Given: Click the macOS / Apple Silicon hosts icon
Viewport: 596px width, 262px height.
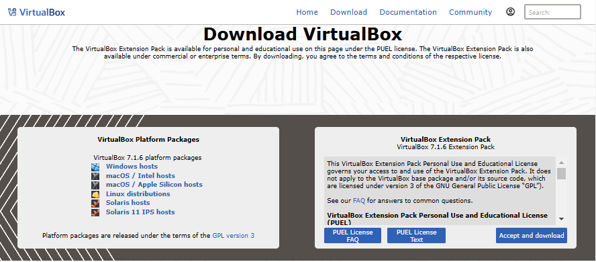Looking at the screenshot, I should tap(95, 185).
